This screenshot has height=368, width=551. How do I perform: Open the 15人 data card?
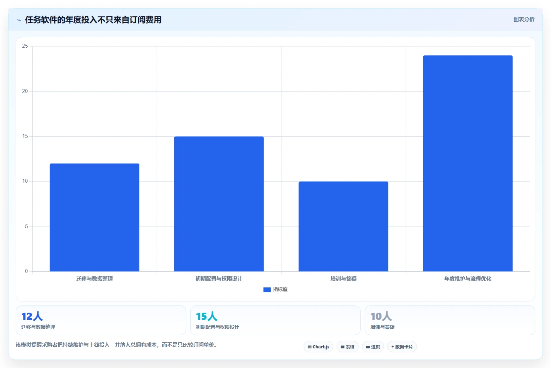tap(275, 320)
